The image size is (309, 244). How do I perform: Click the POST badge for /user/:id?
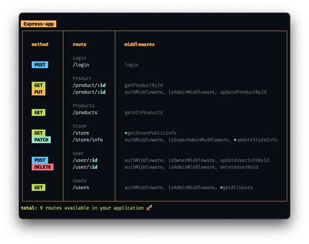[40, 160]
